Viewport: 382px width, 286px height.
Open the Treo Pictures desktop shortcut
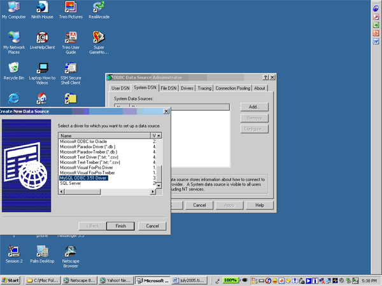(71, 10)
